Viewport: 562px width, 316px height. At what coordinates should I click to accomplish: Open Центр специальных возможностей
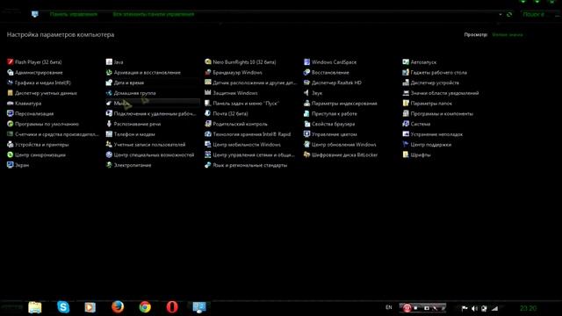click(x=155, y=155)
